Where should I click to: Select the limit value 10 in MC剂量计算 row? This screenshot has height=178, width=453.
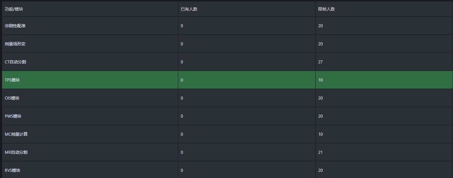pyautogui.click(x=321, y=134)
